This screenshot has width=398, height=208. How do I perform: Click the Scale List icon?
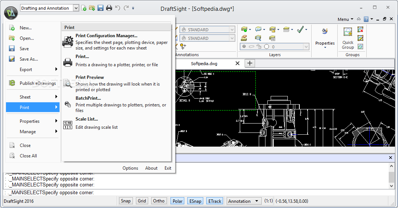click(x=67, y=125)
